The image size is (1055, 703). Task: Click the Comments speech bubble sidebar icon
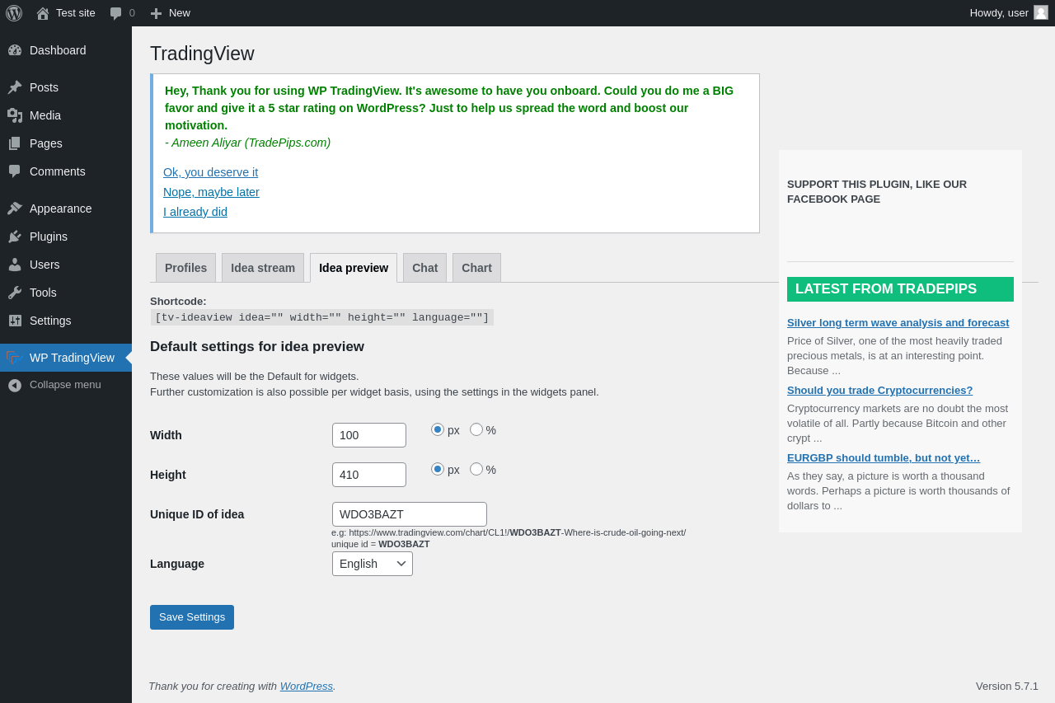(x=15, y=171)
